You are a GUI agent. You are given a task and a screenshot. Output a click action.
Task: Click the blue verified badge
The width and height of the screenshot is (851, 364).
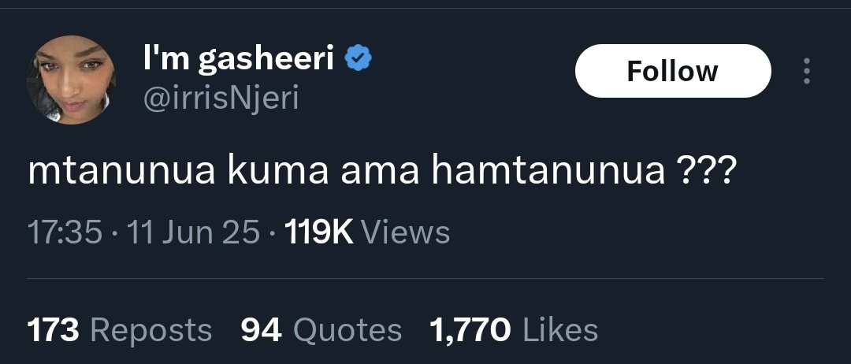(x=359, y=58)
